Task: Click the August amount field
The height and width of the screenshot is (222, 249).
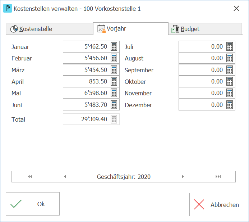Action: point(207,58)
